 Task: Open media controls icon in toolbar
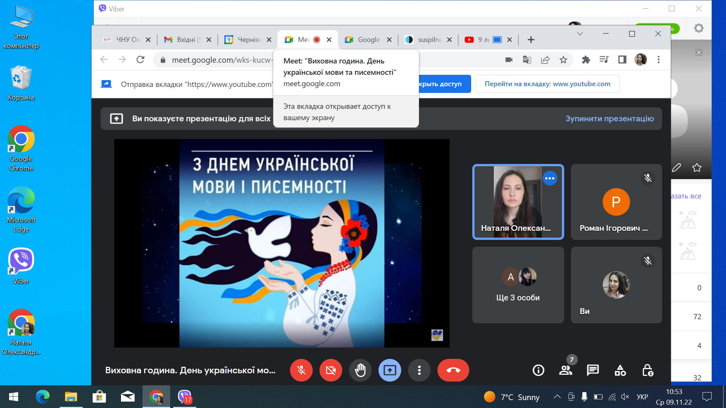tap(604, 60)
